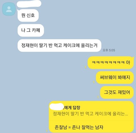Tap the white '정재현이 딸기 반 먹고 케이크에 올리는거' bubble

59,46
